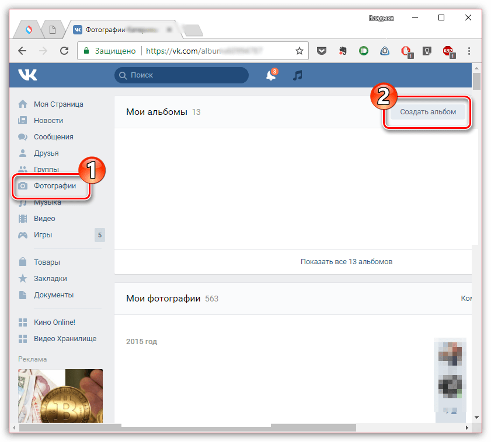Screen dimensions: 491x442
Task: Close the Фотографии browser tab
Action: tap(169, 29)
